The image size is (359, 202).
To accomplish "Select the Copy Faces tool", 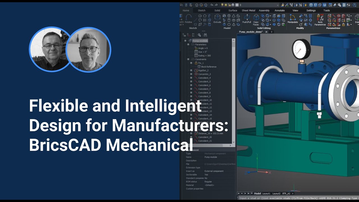I will coord(256,19).
